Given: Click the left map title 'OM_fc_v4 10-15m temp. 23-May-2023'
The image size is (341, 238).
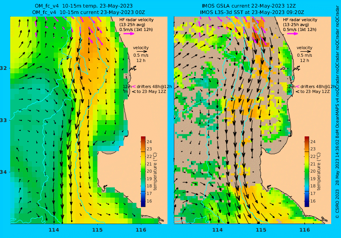Looking at the screenshot, I should click(84, 6).
